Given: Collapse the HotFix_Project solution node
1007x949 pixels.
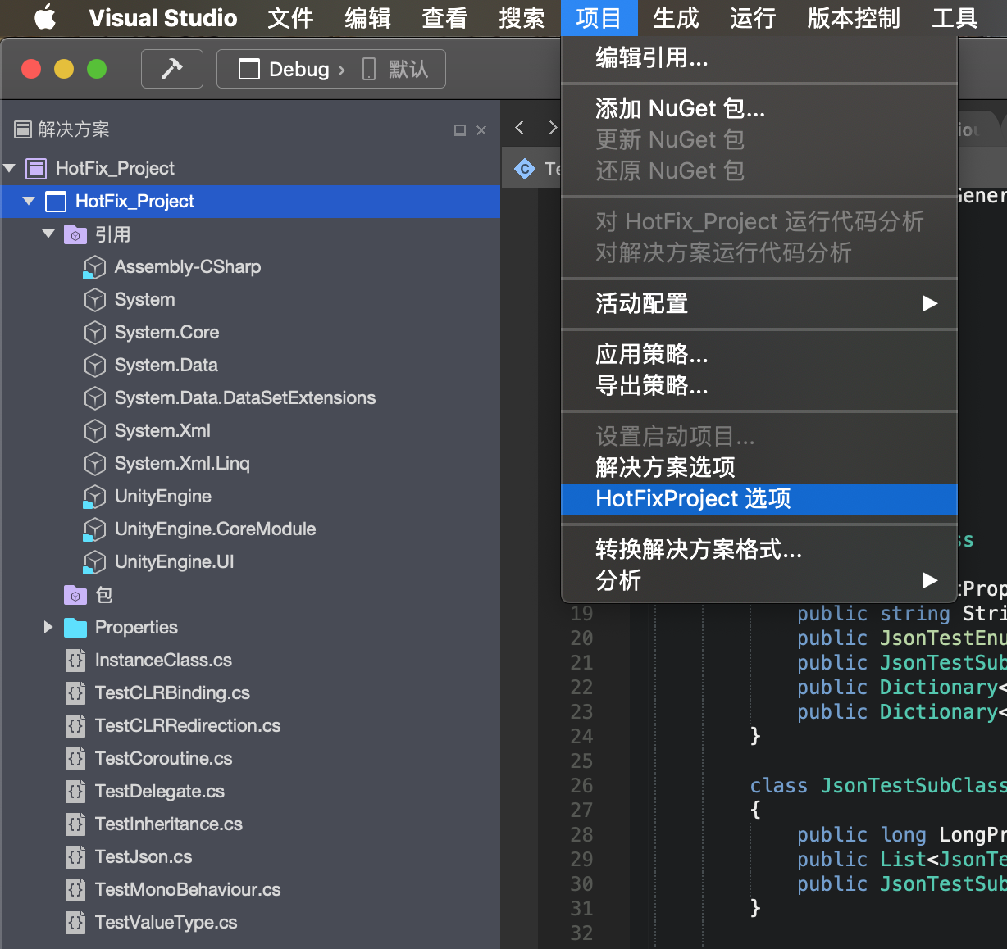Looking at the screenshot, I should pos(10,169).
